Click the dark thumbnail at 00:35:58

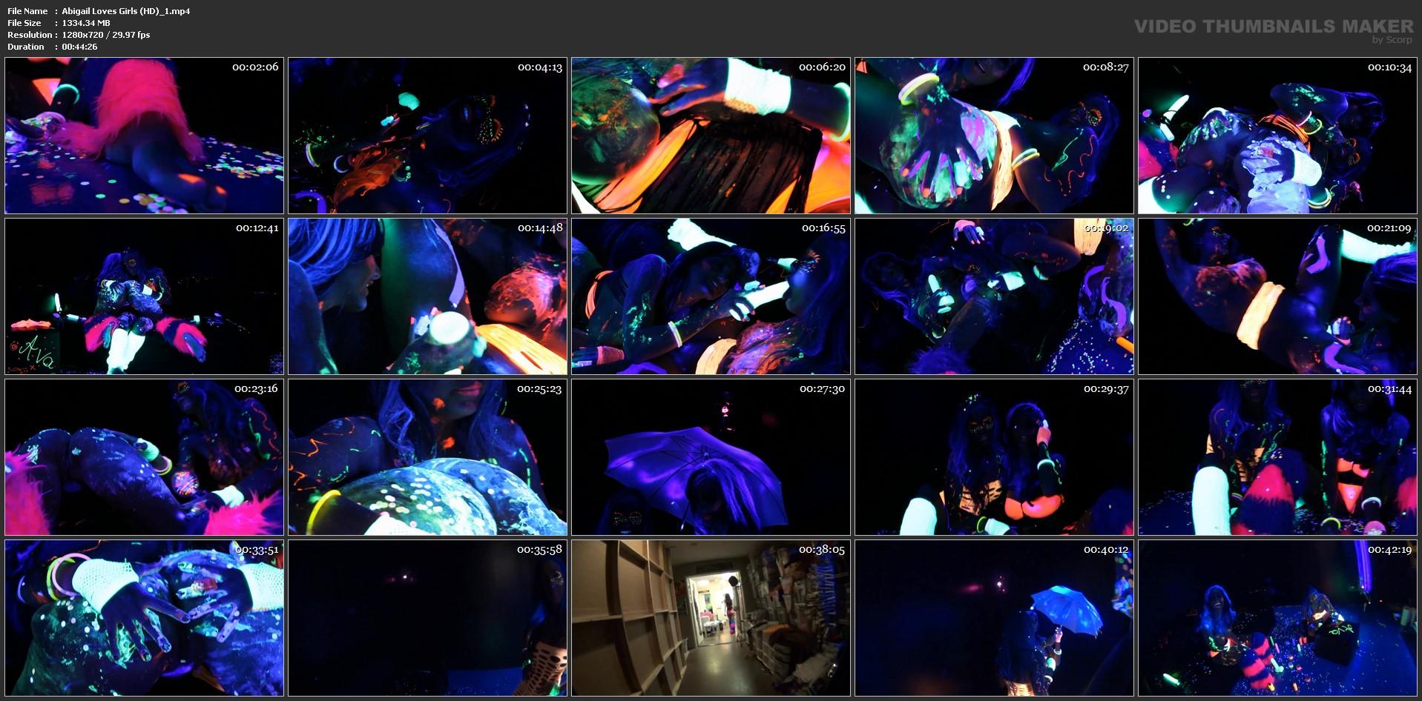[427, 618]
